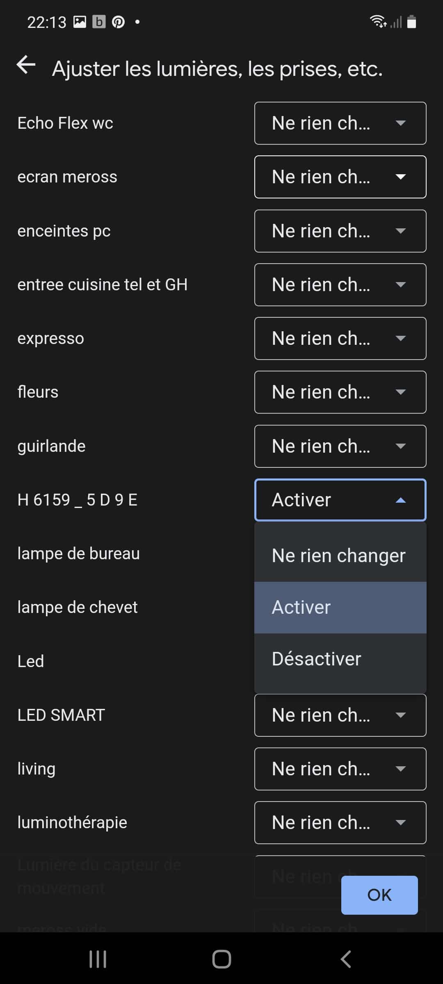Expand the luminothérapie dropdown
The height and width of the screenshot is (984, 443).
point(340,823)
